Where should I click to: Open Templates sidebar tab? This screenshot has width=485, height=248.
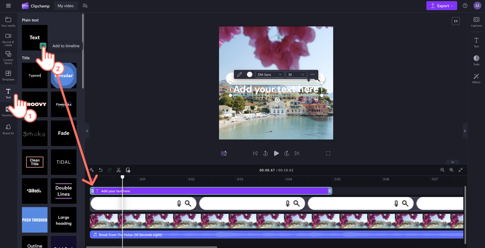(8, 75)
